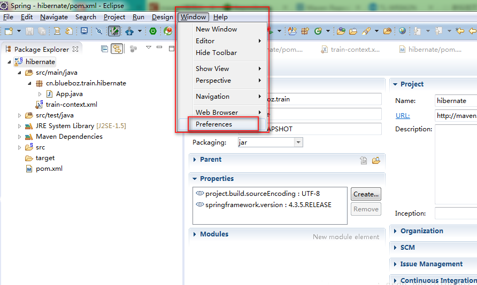Click the Description text area
The height and width of the screenshot is (285, 477).
[x=456, y=164]
